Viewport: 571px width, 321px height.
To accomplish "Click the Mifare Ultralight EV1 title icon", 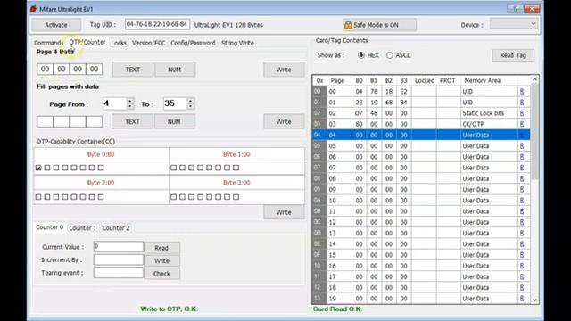I will click(34, 9).
